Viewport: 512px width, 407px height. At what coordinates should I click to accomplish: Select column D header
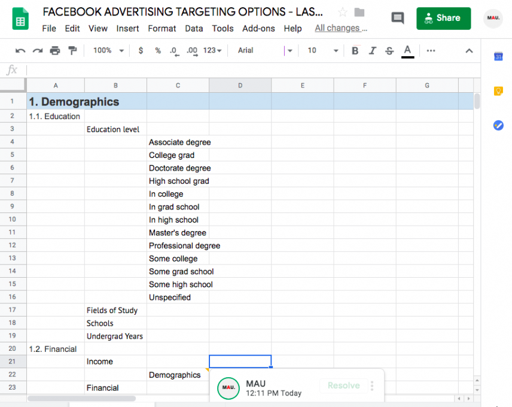coord(240,86)
